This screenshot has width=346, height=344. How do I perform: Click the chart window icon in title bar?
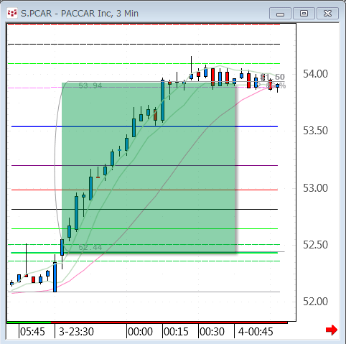[x=12, y=13]
